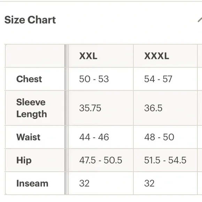Select XXL waist value 44 - 46
Screen dimensions: 202x202
pos(94,137)
